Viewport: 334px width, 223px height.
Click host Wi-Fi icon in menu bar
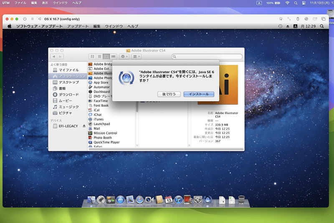click(x=287, y=3)
